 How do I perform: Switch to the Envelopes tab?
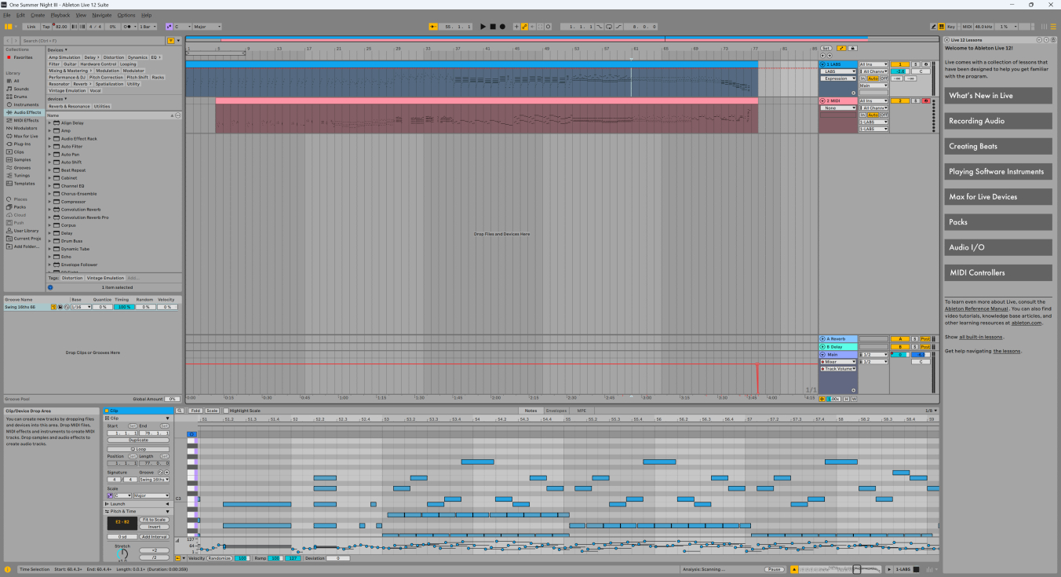click(x=556, y=411)
